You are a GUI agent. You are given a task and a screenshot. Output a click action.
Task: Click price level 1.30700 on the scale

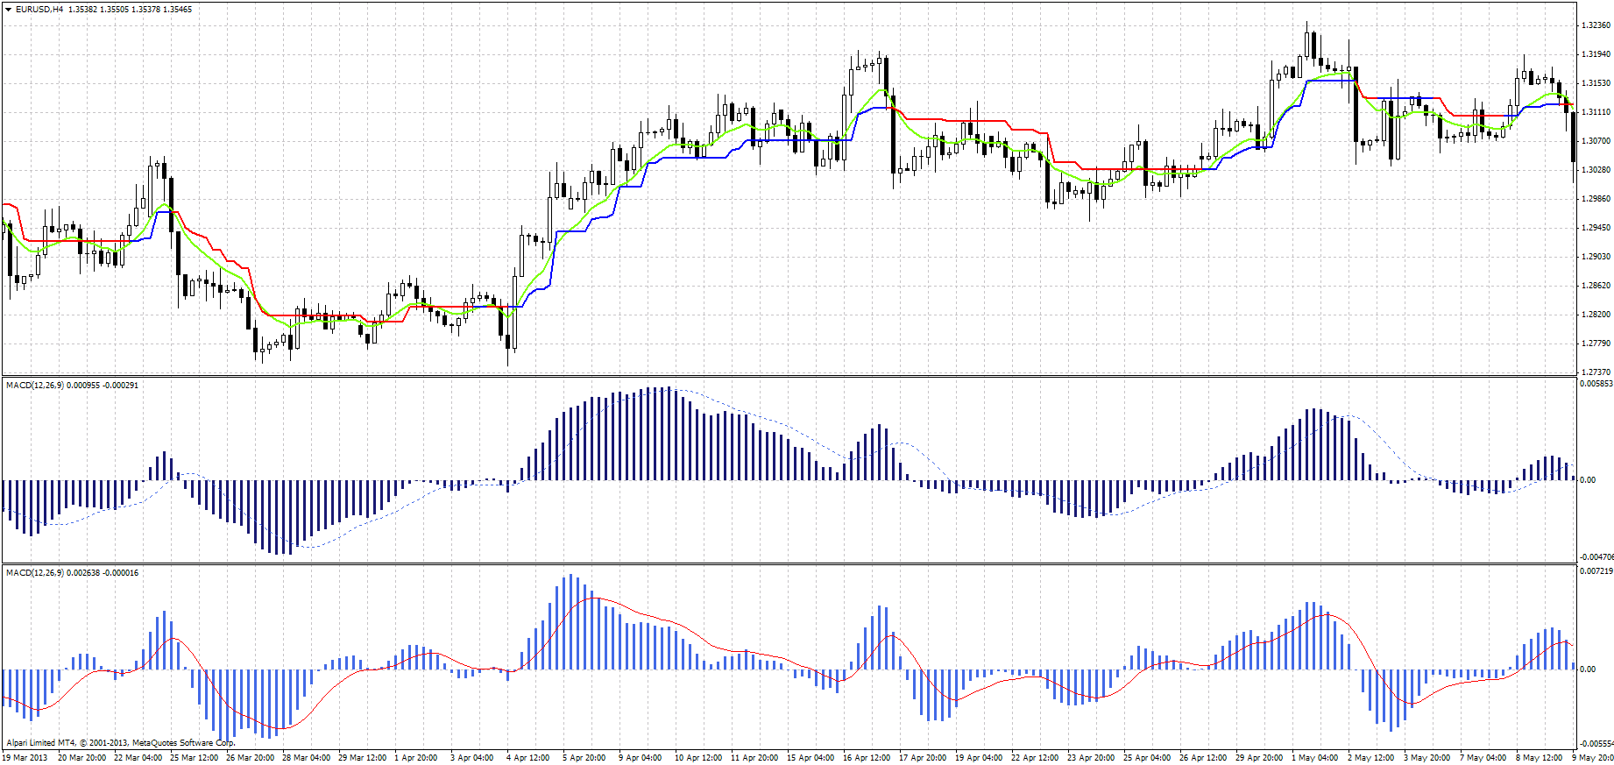1596,141
